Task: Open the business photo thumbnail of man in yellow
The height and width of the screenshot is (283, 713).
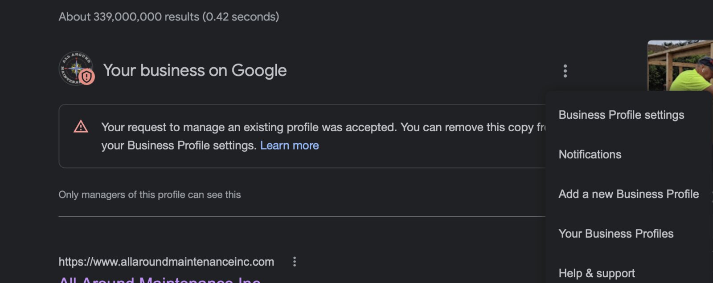Action: coord(680,65)
